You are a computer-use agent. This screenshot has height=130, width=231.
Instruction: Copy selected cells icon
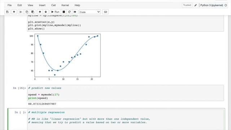27,12
